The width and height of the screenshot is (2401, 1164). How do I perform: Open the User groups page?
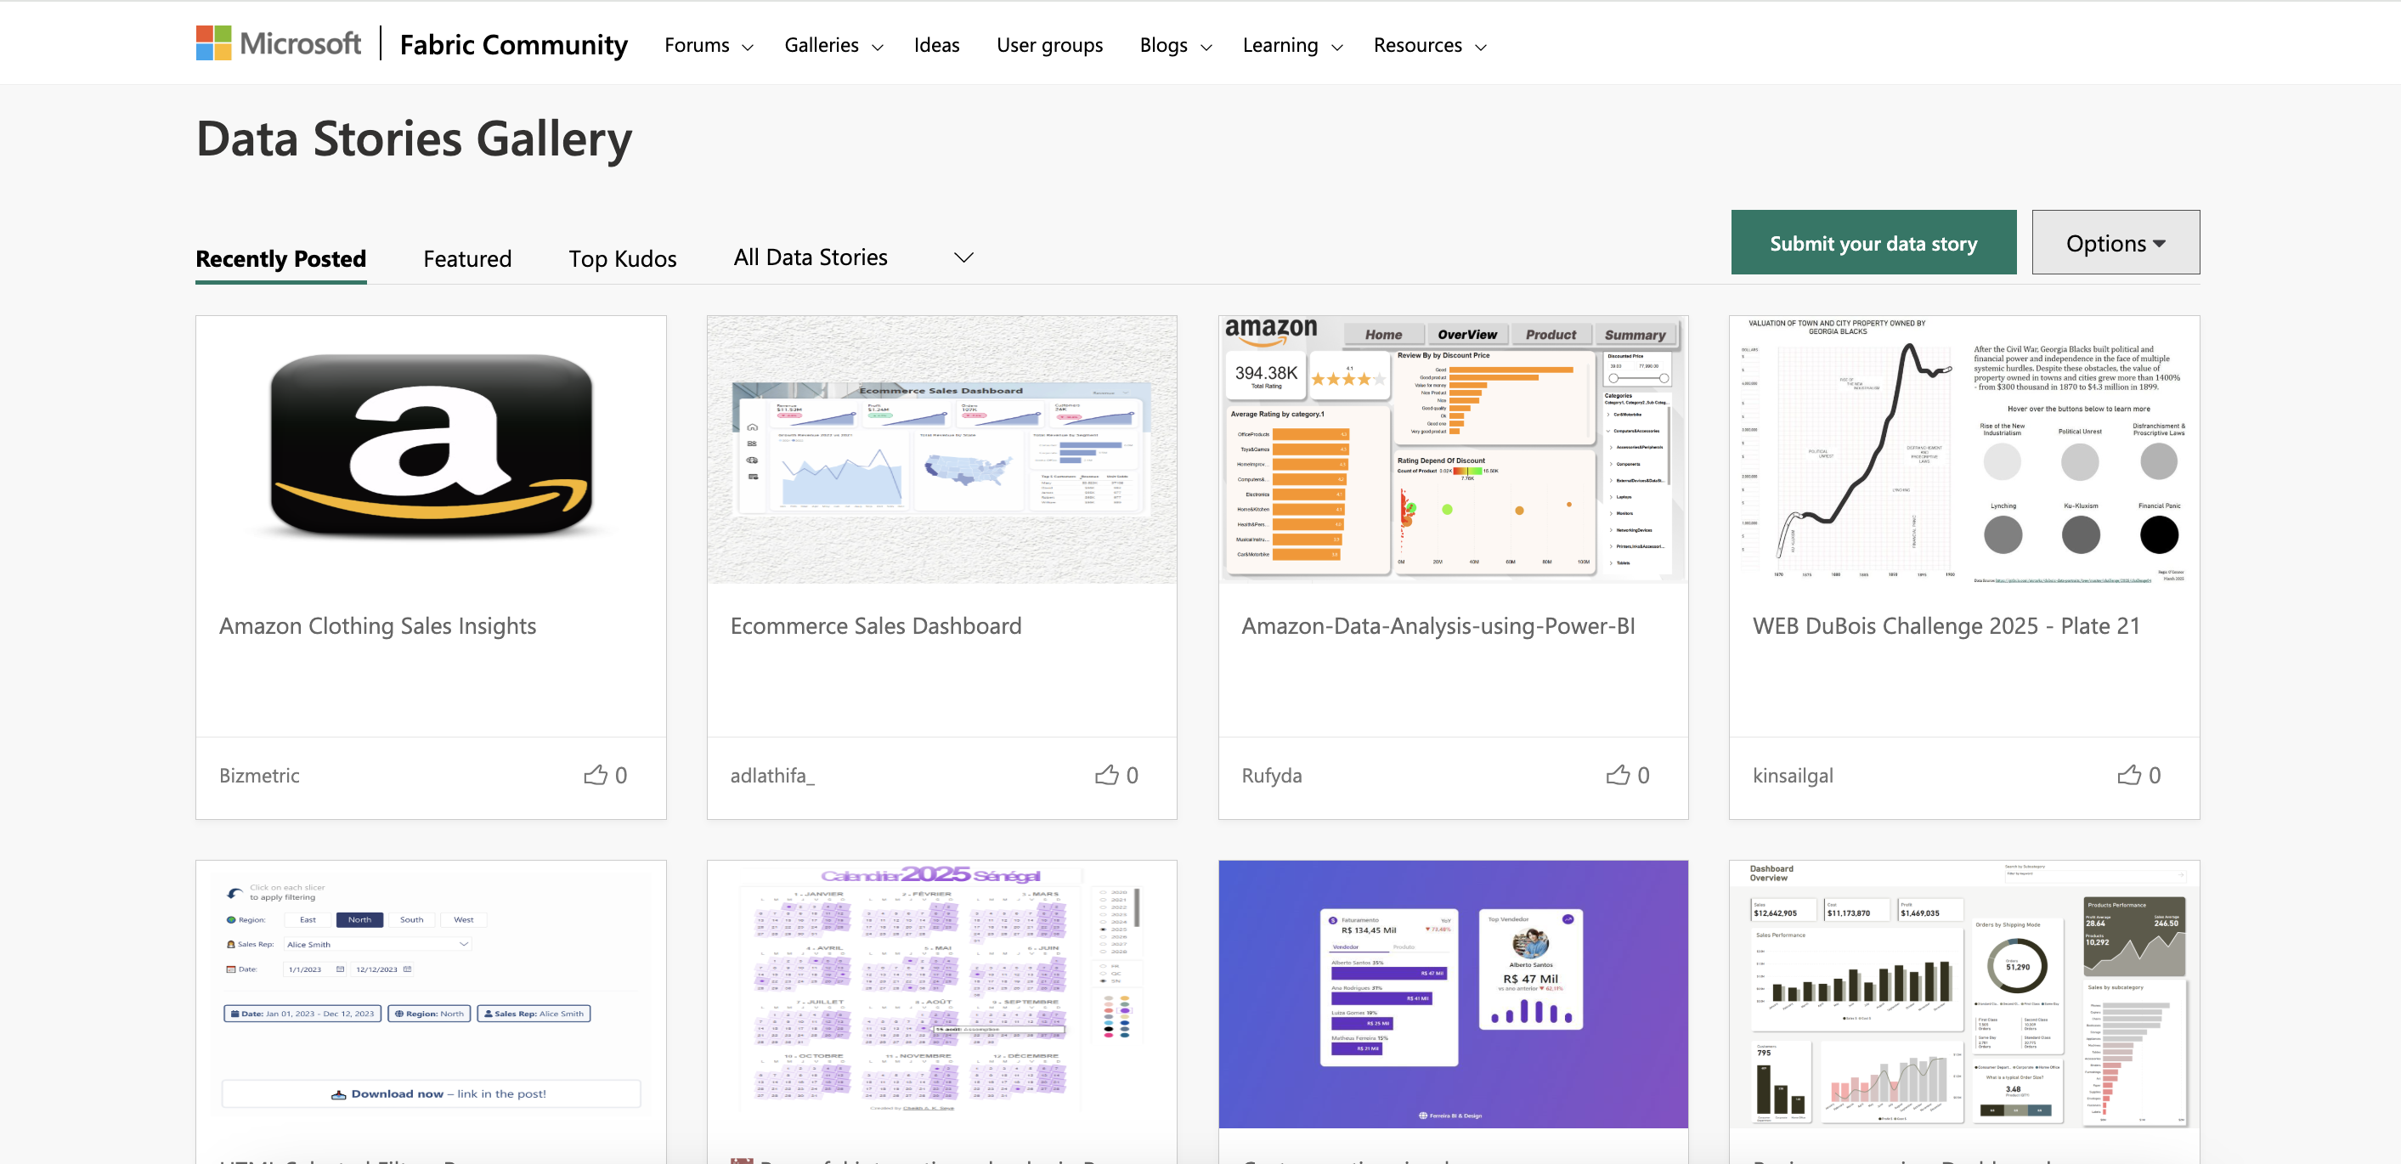[x=1049, y=45]
